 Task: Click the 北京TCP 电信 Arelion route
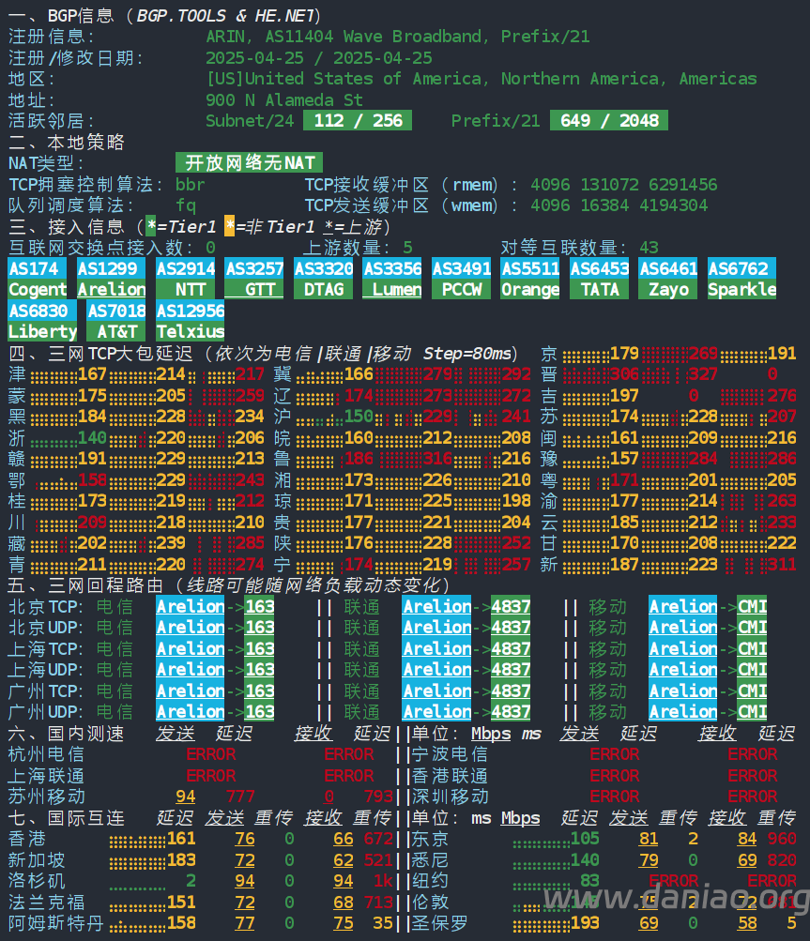[190, 606]
